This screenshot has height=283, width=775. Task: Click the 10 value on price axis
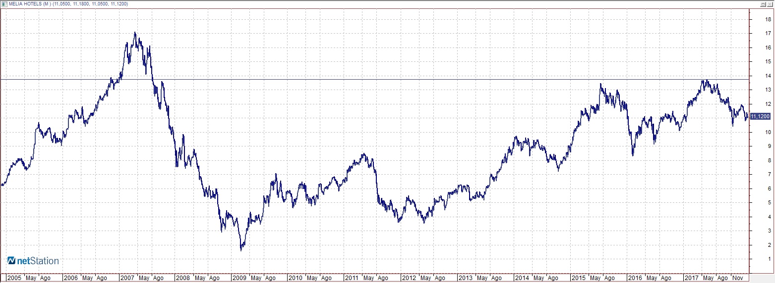coord(767,132)
